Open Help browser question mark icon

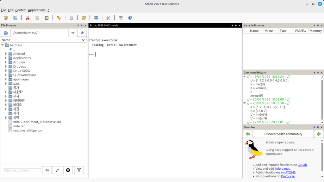point(130,18)
